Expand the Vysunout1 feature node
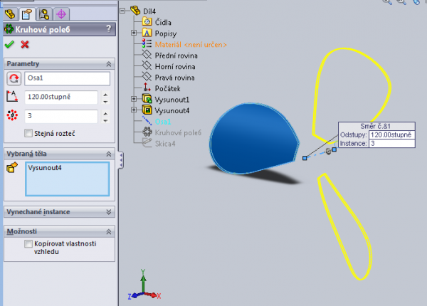 134,99
